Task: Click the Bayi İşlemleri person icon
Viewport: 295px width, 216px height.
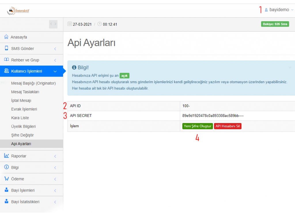Action: click(x=6, y=190)
